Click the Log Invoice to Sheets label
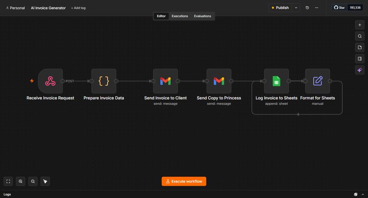The height and width of the screenshot is (198, 368). pos(276,98)
